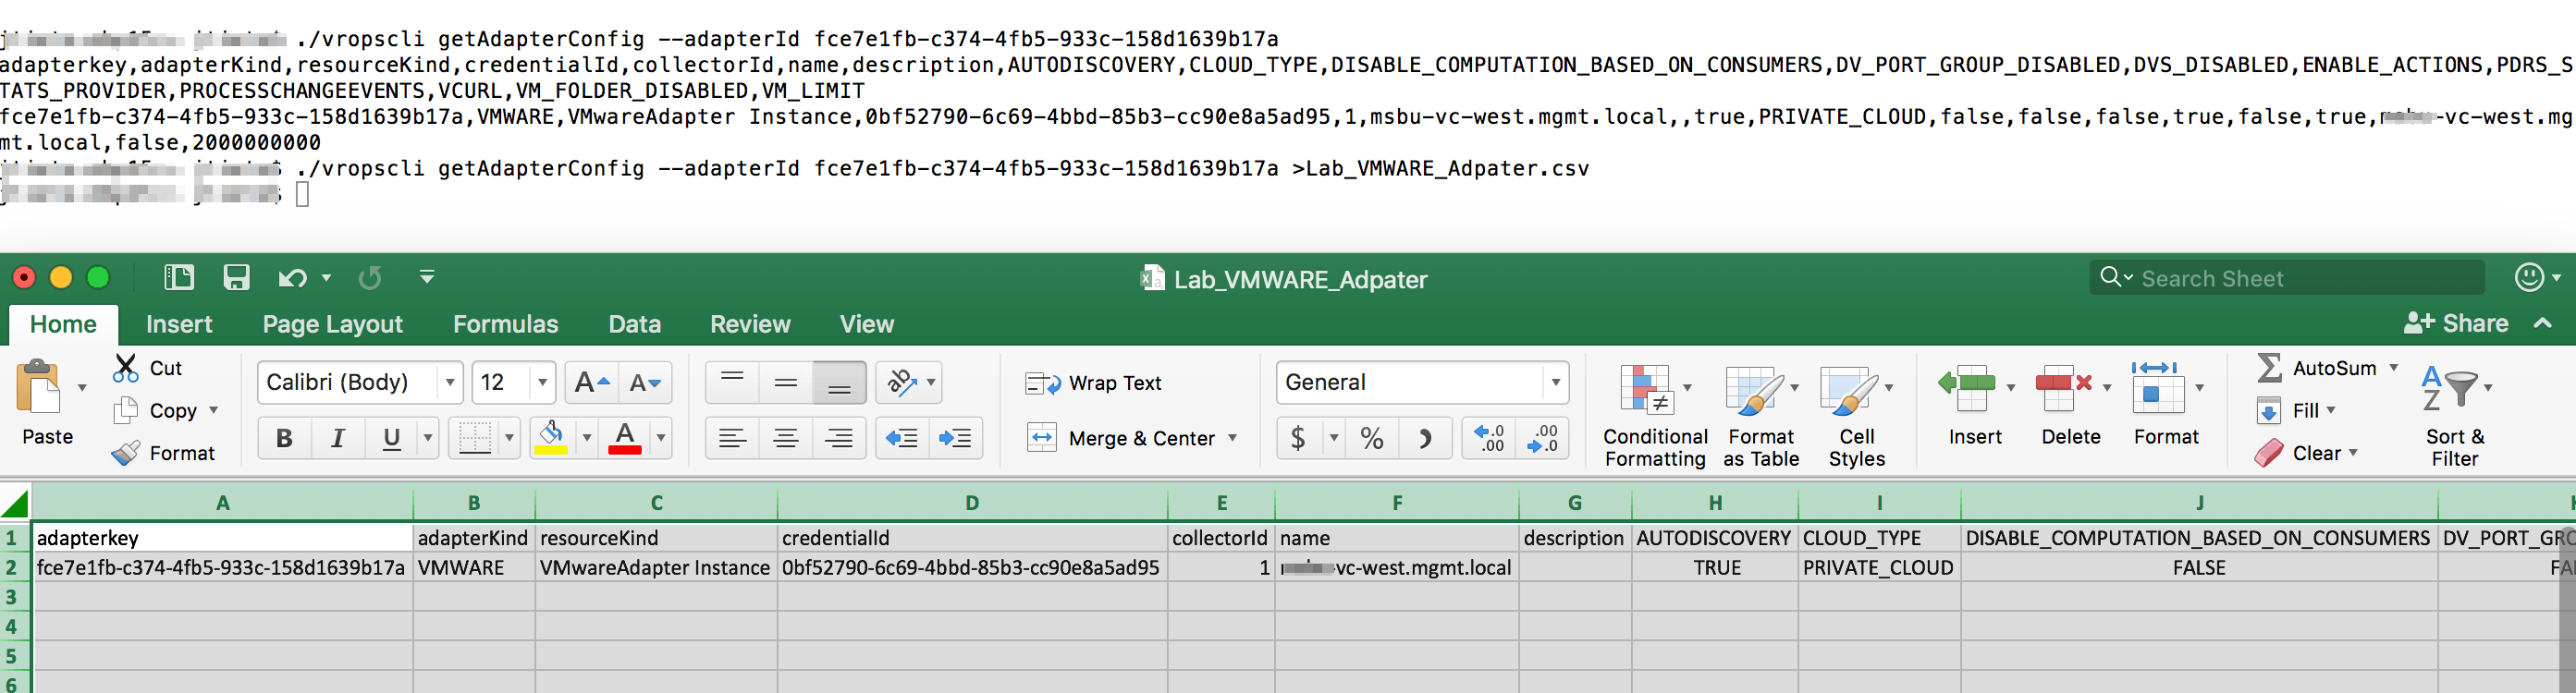Apply red font color swatch
The image size is (2576, 693).
click(x=625, y=438)
